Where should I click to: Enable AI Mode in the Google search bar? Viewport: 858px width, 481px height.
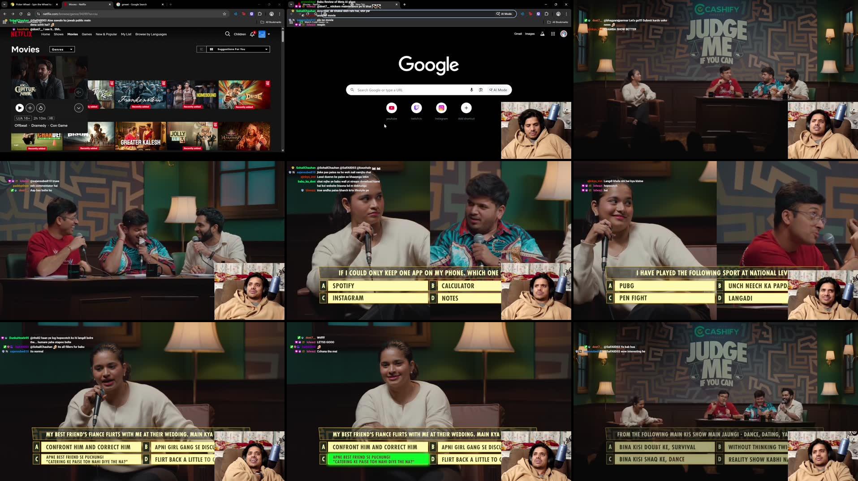click(x=498, y=89)
